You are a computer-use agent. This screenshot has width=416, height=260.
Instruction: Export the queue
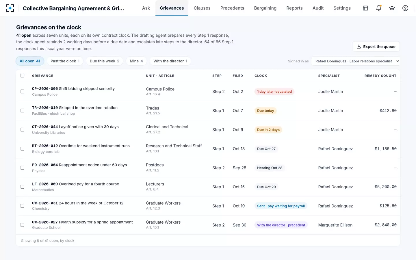[376, 47]
